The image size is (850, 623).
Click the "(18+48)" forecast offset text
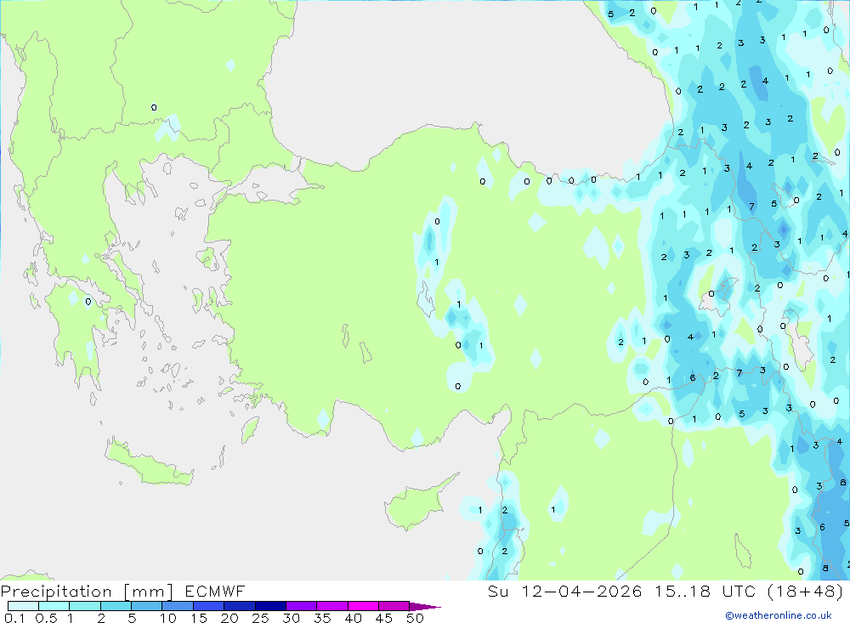(806, 591)
